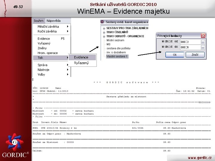Viewport: 215px width, 161px height.
Task: Click Součet za Místnost 00003 row
Action: 102,142
